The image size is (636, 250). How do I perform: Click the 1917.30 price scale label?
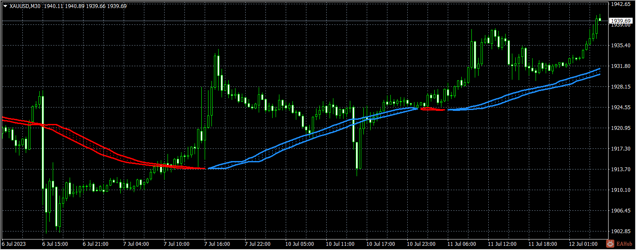[x=620, y=148]
